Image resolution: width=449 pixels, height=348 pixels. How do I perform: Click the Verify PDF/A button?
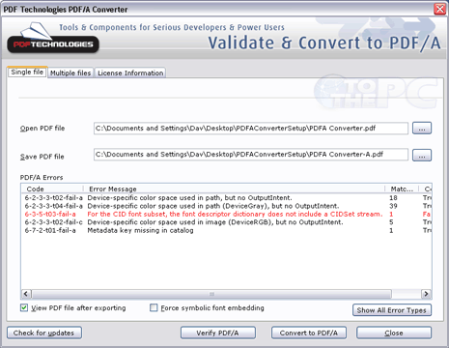[218, 333]
